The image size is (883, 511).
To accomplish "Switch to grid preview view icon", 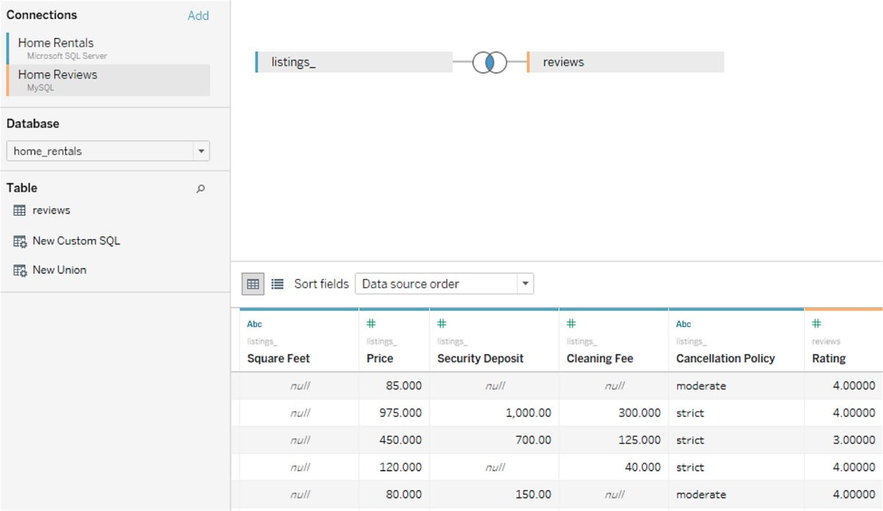I will coord(253,283).
